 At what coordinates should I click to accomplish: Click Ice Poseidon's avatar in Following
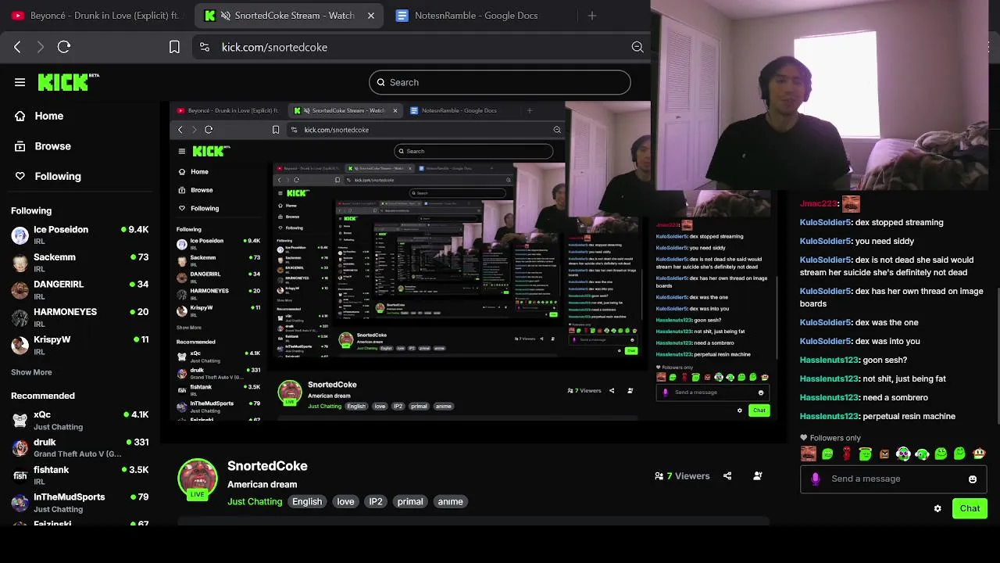tap(20, 235)
